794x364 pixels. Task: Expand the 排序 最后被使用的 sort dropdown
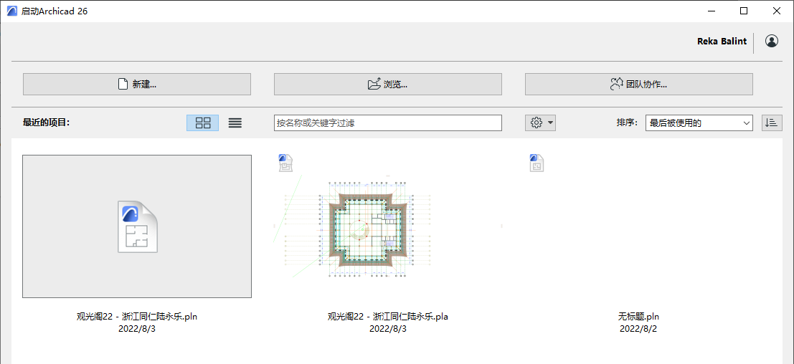click(x=699, y=123)
